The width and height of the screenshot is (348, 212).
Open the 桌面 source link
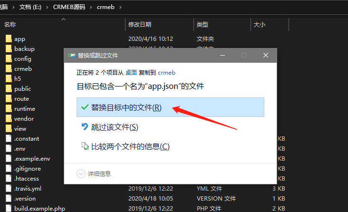point(131,73)
